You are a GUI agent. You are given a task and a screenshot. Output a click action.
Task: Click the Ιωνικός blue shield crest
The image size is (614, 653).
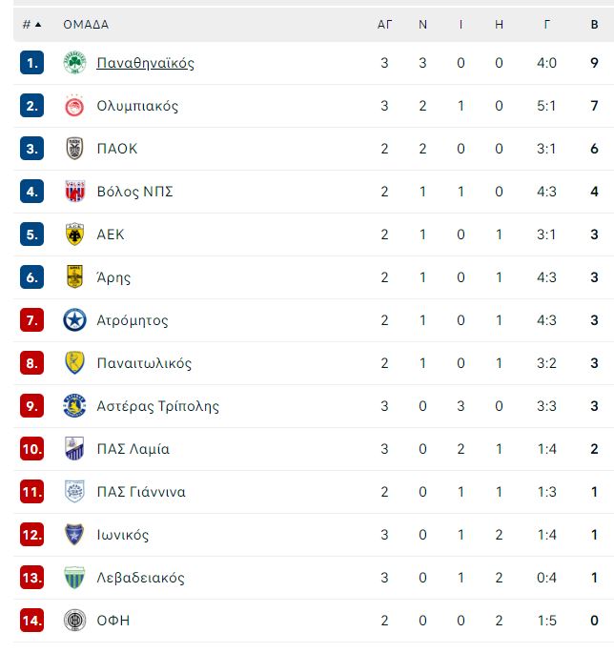tap(74, 534)
